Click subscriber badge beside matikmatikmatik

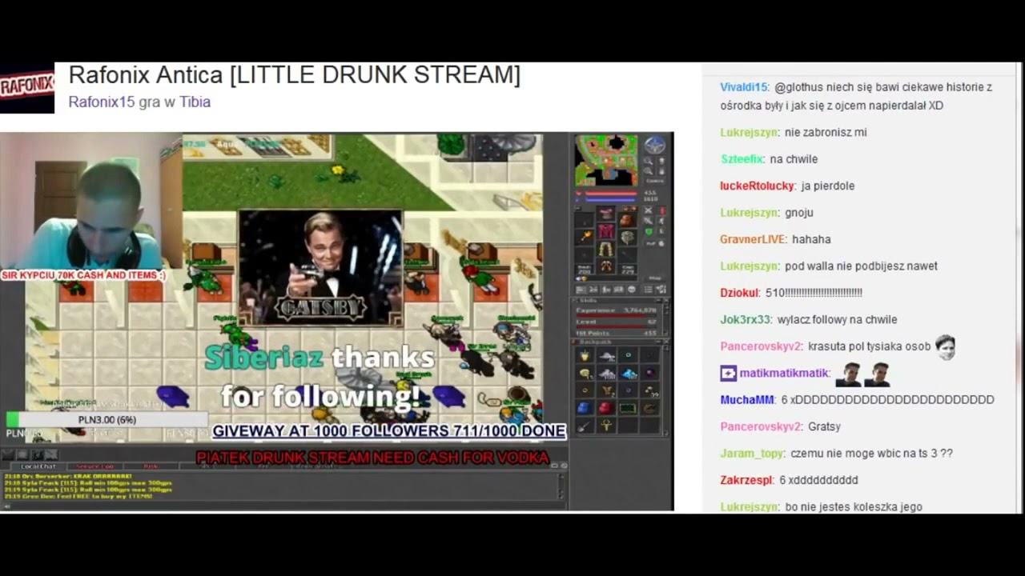coord(728,373)
